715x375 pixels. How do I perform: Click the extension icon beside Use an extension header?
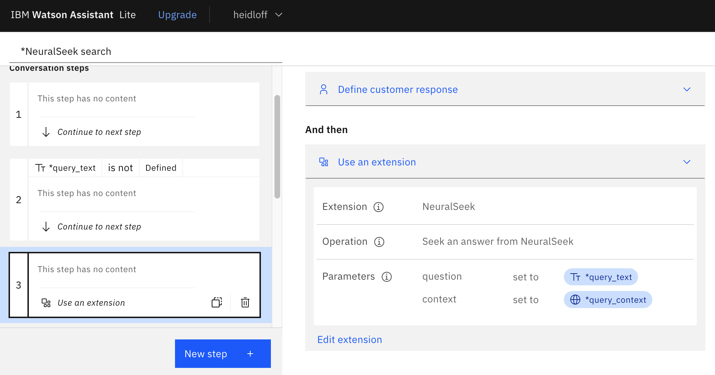coord(324,162)
